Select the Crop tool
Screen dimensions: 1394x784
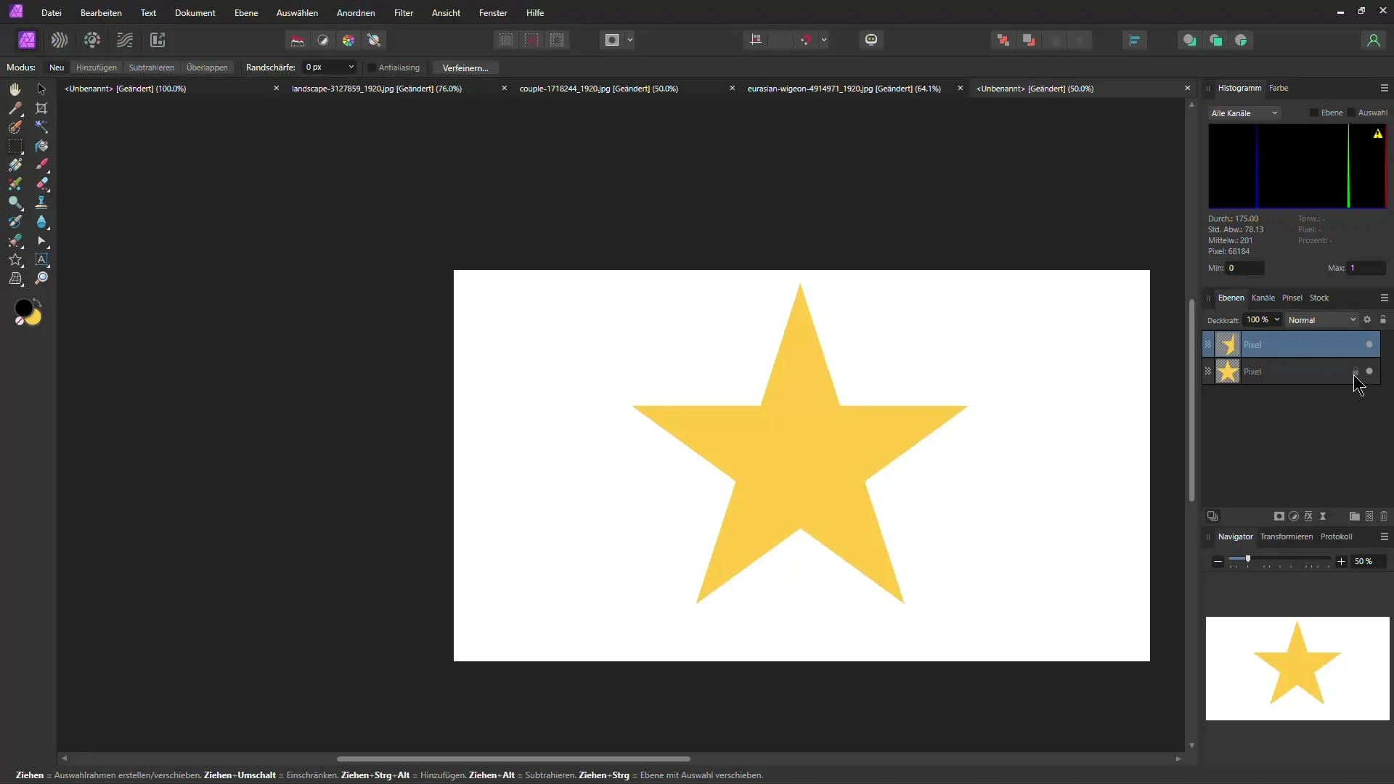[41, 108]
